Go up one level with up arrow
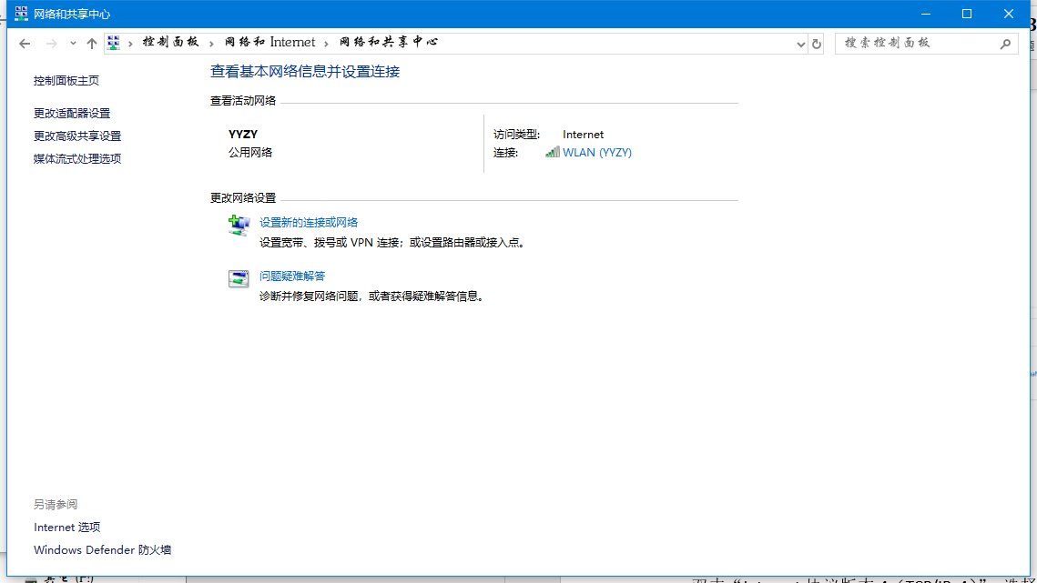This screenshot has width=1037, height=583. [91, 43]
